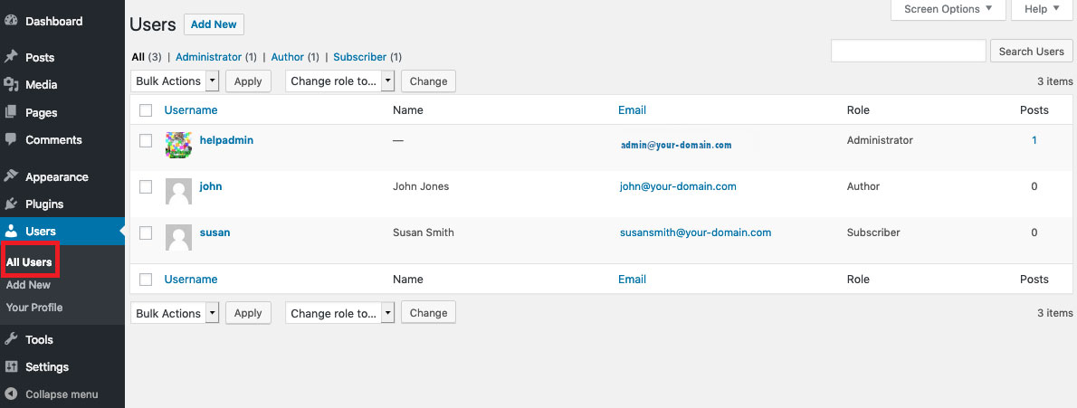Screen dimensions: 1077x408
Task: Open Your Profile in the submenu
Action: click(x=34, y=308)
